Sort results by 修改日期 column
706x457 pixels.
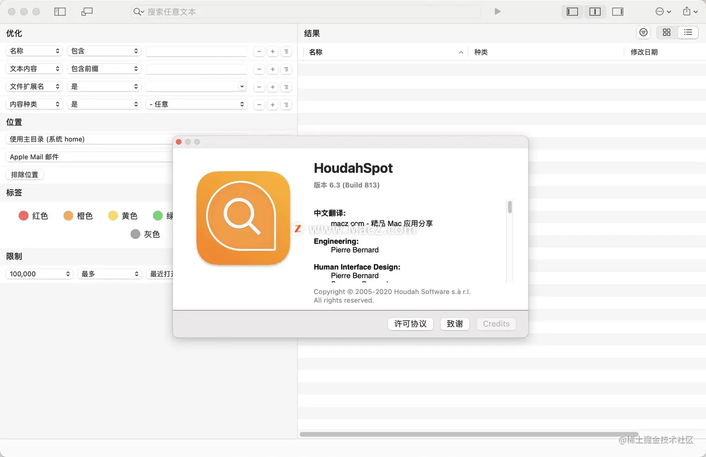[664, 52]
